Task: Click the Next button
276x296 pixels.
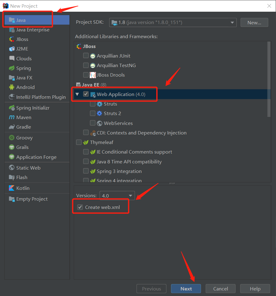Action: pos(186,289)
